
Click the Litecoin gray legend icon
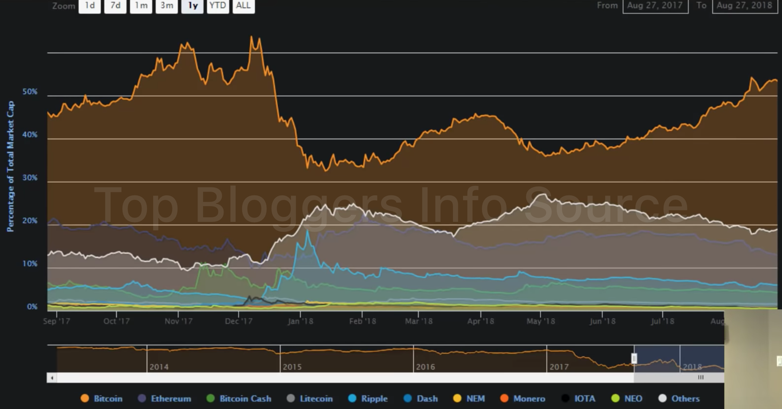(291, 399)
